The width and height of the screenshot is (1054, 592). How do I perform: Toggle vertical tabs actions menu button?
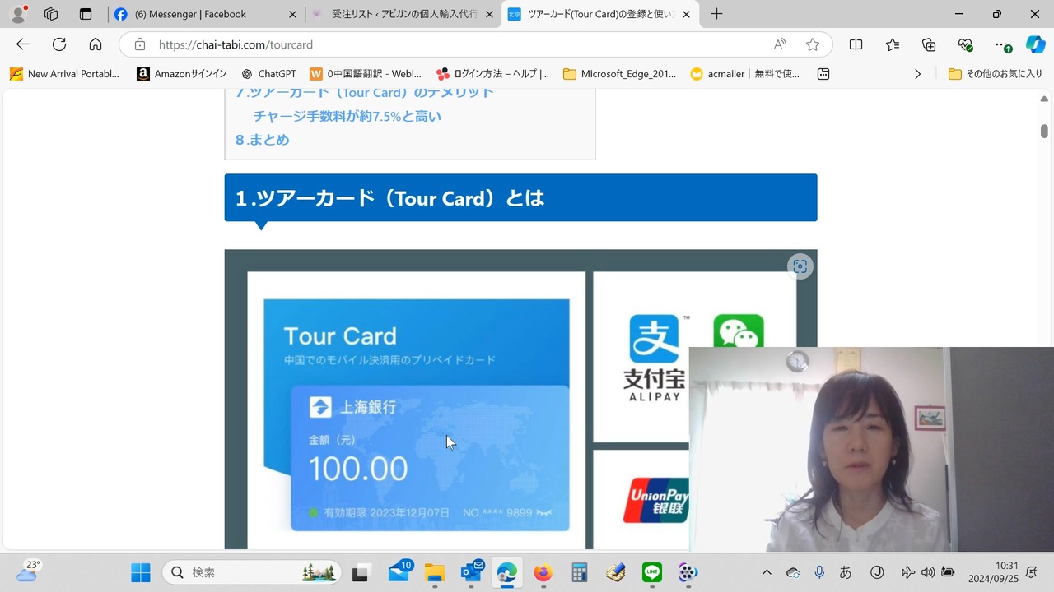click(86, 14)
